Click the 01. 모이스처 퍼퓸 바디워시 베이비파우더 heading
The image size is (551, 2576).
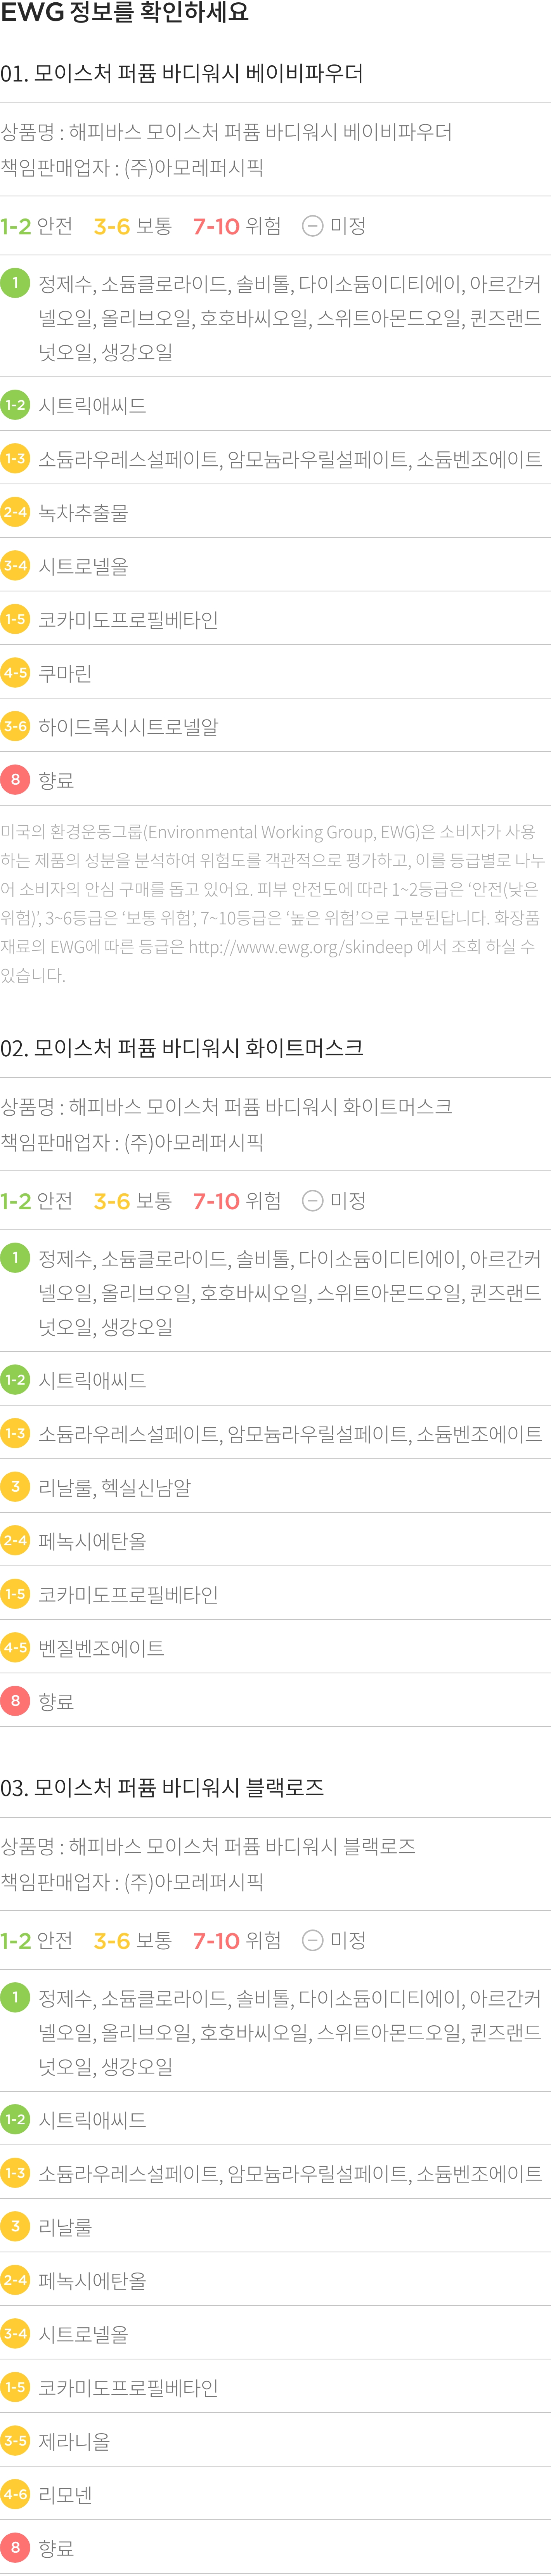(182, 73)
